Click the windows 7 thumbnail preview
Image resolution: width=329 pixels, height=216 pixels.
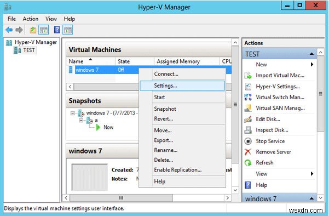(x=90, y=177)
